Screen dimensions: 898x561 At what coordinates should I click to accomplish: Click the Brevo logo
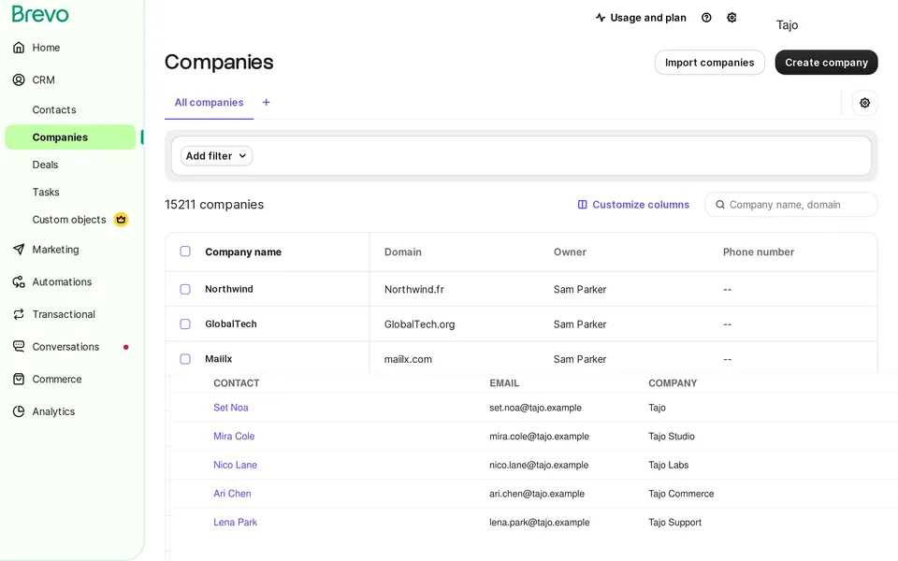tap(40, 14)
